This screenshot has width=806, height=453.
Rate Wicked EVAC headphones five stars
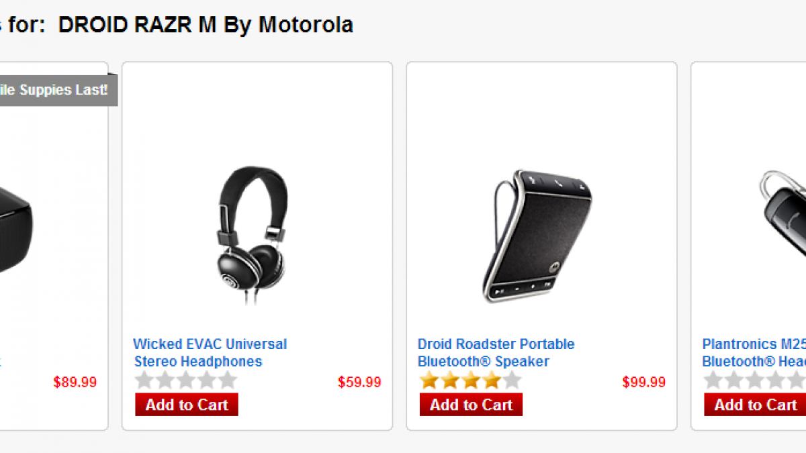tap(228, 381)
